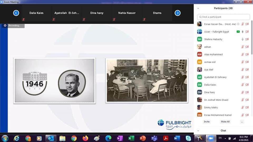Toggle video icon for asmaa eid
Viewport: 253px width, 142px height.
pyautogui.click(x=247, y=62)
